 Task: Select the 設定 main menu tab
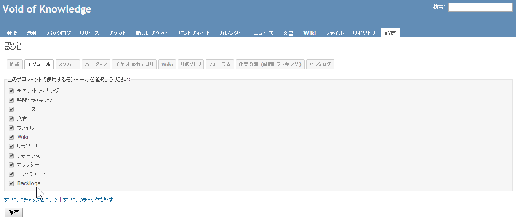[x=390, y=33]
